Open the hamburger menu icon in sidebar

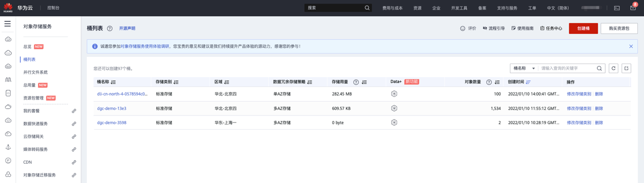click(8, 24)
